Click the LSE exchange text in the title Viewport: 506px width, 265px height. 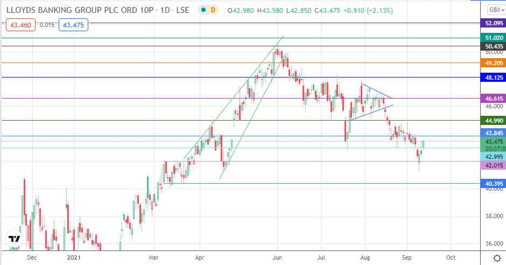tap(182, 10)
